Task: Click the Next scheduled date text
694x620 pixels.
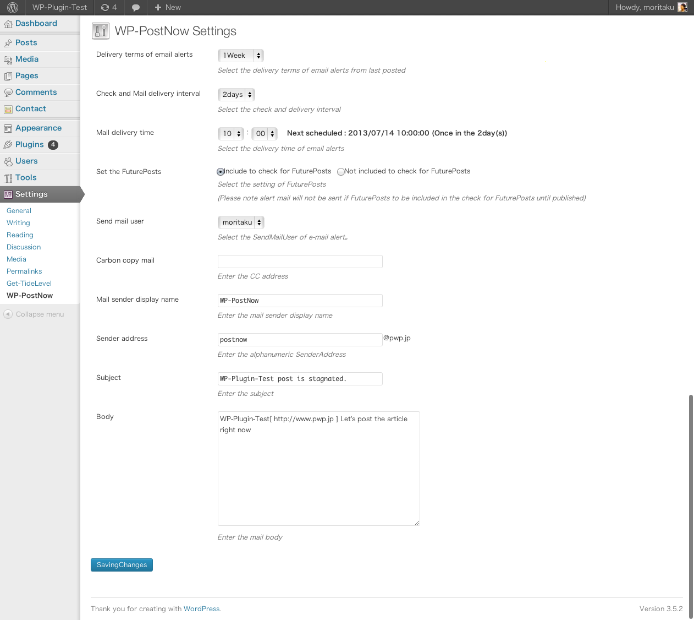Action: [x=397, y=133]
